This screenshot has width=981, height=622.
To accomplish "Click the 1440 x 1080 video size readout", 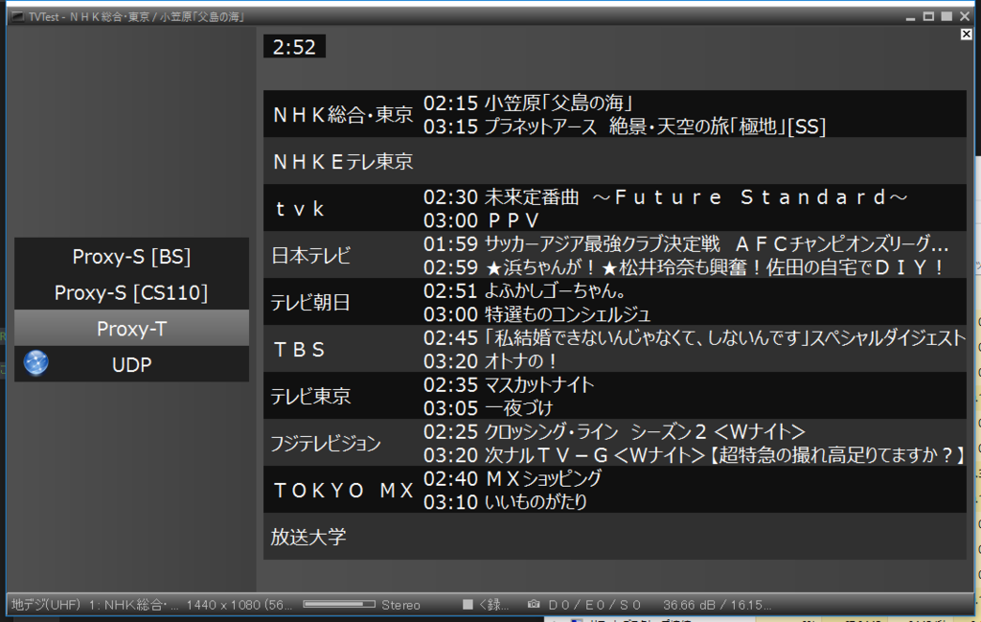I will tap(239, 605).
